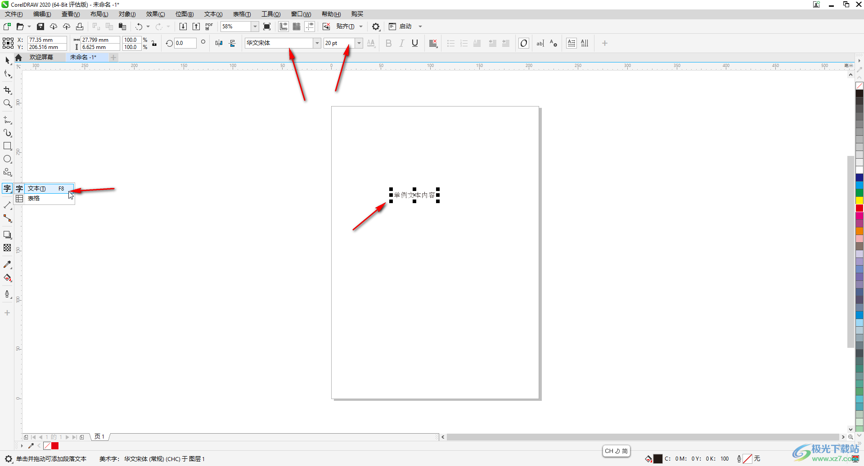Expand the 贴齐 snap-to dropdown arrow
This screenshot has width=864, height=466.
click(x=361, y=27)
